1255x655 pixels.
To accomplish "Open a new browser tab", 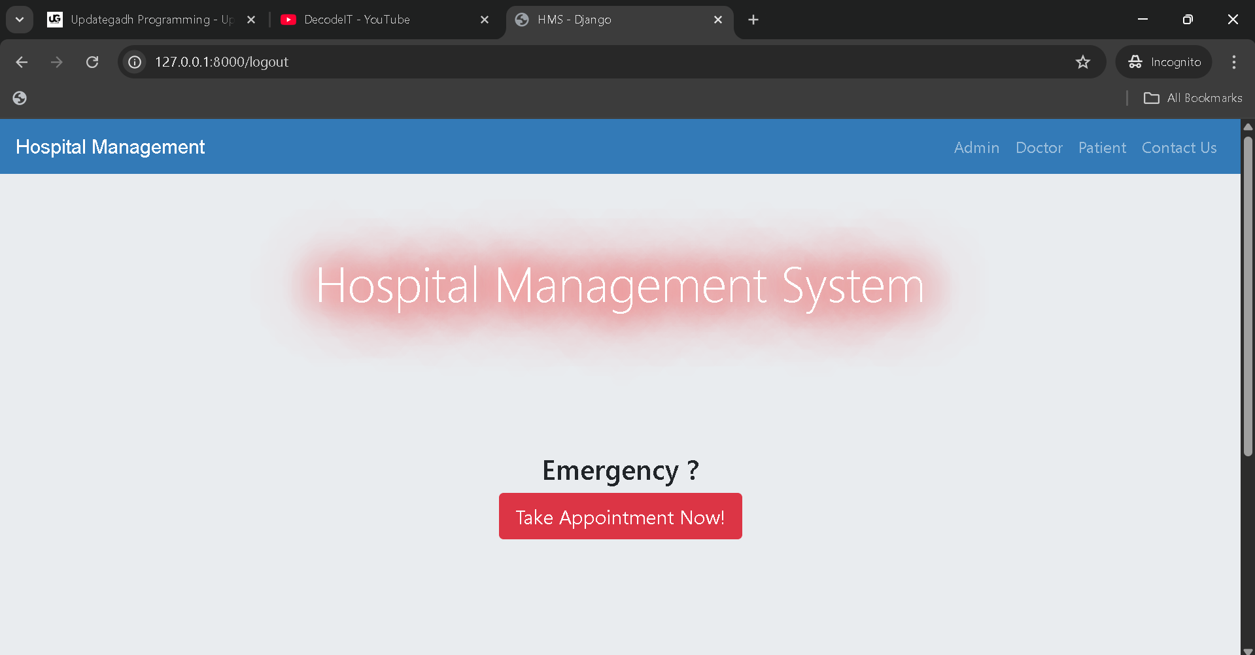I will (753, 20).
